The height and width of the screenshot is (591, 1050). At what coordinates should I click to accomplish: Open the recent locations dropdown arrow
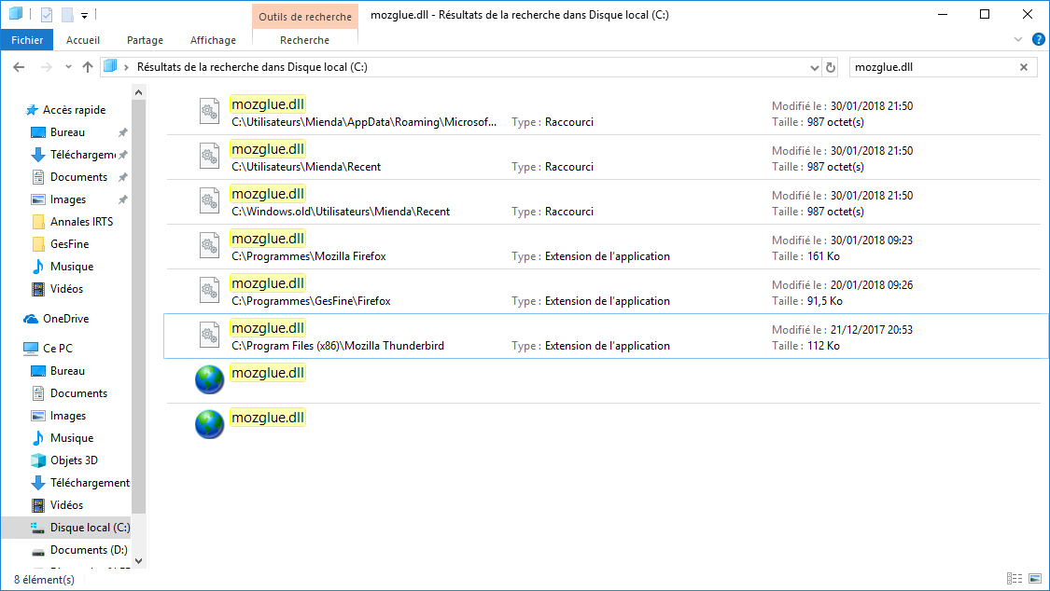(68, 67)
